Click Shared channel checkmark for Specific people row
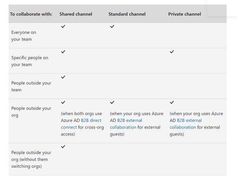 pyautogui.click(x=63, y=51)
